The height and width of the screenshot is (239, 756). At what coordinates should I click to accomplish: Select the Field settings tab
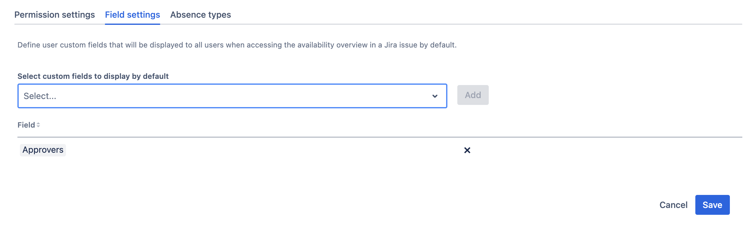coord(133,15)
